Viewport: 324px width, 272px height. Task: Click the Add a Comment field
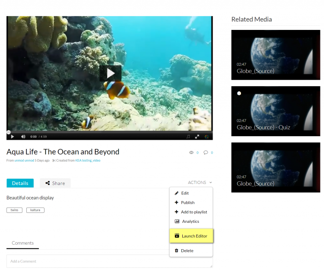tap(109, 261)
